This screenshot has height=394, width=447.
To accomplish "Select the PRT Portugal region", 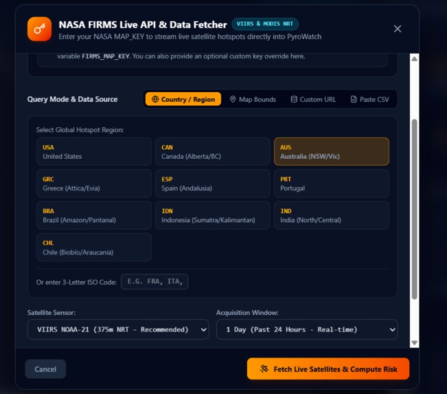I will click(x=331, y=184).
